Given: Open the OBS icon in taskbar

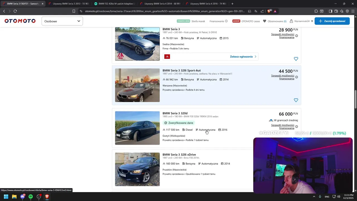Looking at the screenshot, I should click(x=39, y=197).
